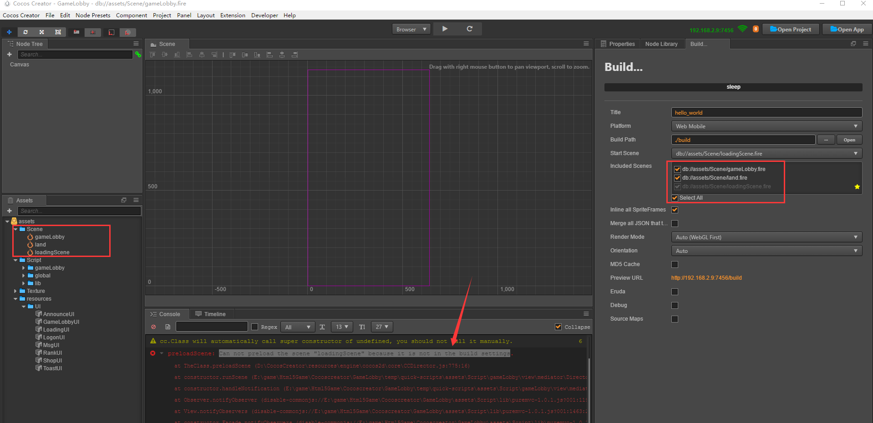Open the Developer menu
This screenshot has height=423, width=873.
pyautogui.click(x=264, y=15)
